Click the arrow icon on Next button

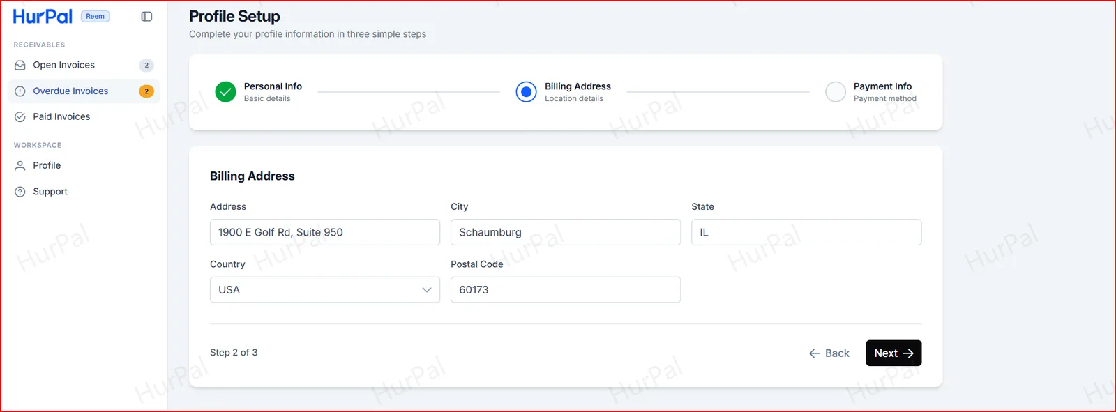click(908, 353)
